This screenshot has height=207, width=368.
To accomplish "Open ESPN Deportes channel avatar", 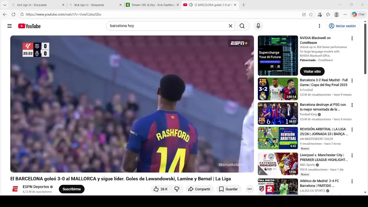I will 15,189.
